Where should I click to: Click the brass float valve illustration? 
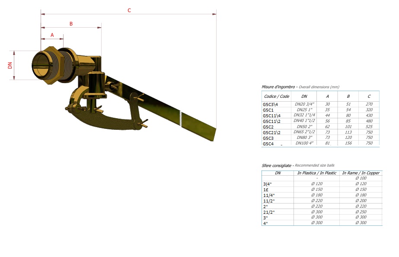(124, 94)
